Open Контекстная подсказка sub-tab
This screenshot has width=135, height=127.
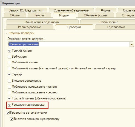pos(42,22)
